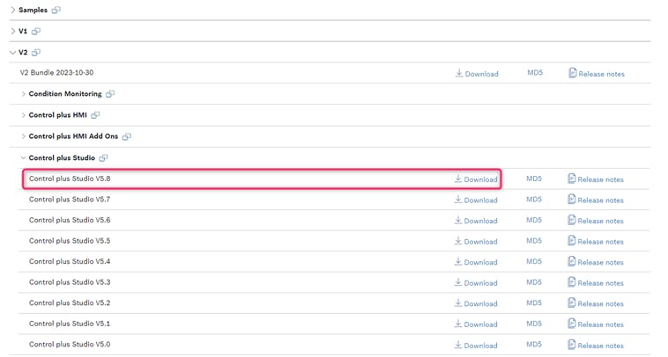Collapse the V2 section
The image size is (668, 357).
coord(13,52)
